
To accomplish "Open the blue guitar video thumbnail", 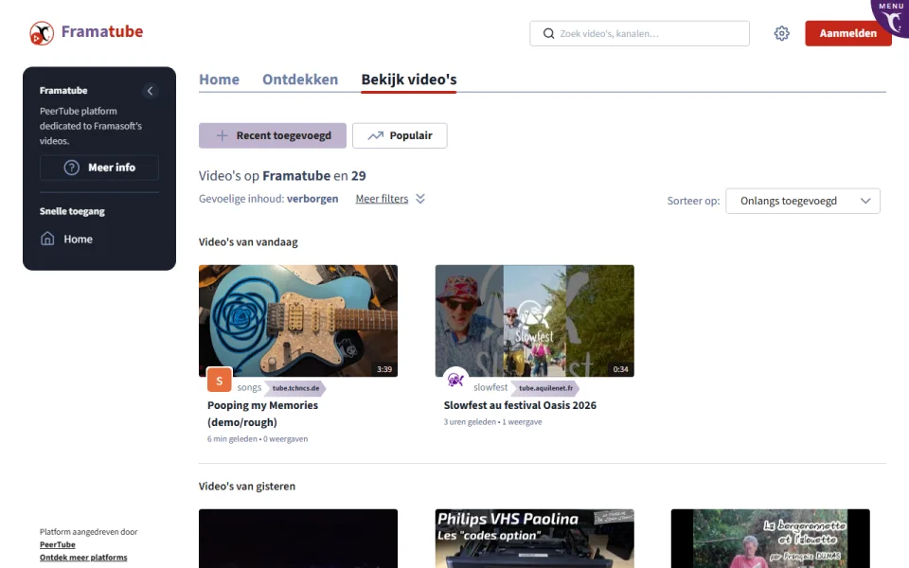I will coord(298,321).
